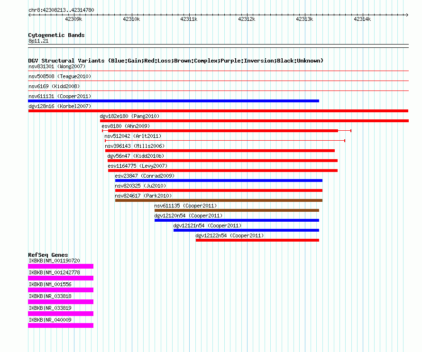The image size is (422, 352).
Task: Select the IKBKB|NM_001242778 gene bar
Action: pos(61,278)
